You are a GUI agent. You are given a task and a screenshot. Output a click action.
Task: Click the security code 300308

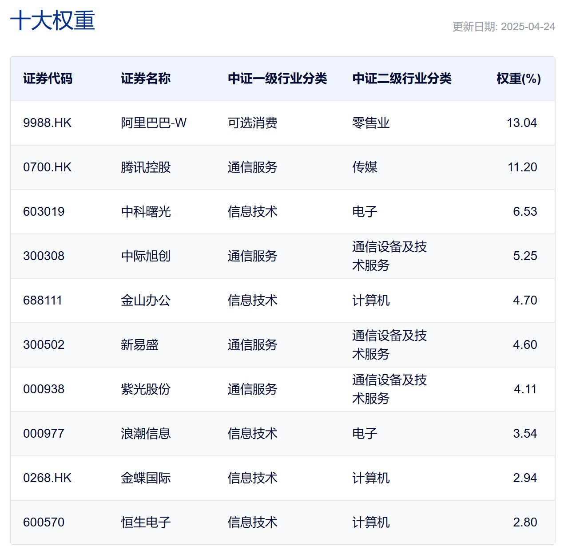tap(44, 256)
